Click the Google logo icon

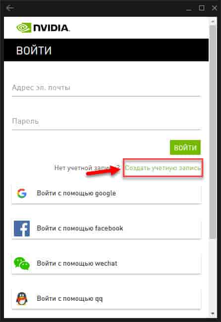coord(22,193)
